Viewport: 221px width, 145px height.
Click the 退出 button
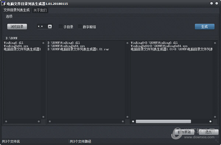[x=209, y=132]
